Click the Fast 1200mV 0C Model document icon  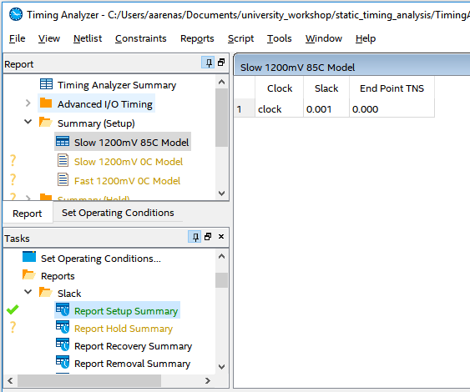(x=63, y=179)
